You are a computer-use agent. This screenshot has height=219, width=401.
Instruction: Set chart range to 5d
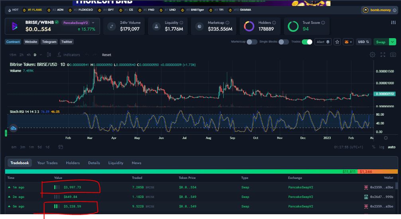pos(39,147)
